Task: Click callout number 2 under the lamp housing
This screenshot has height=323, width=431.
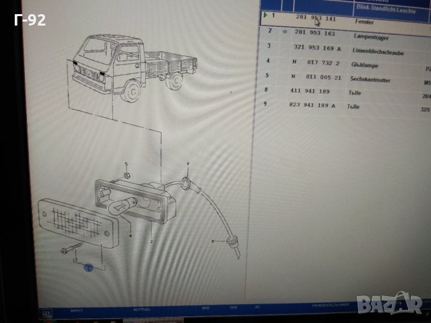Action: [151, 241]
